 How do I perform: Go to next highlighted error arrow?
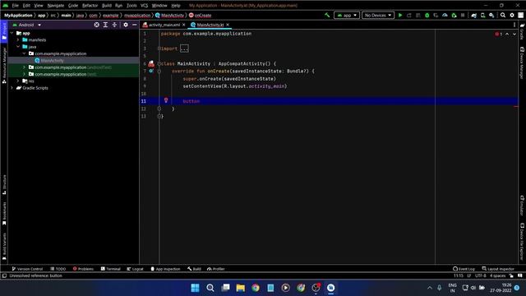[x=514, y=34]
